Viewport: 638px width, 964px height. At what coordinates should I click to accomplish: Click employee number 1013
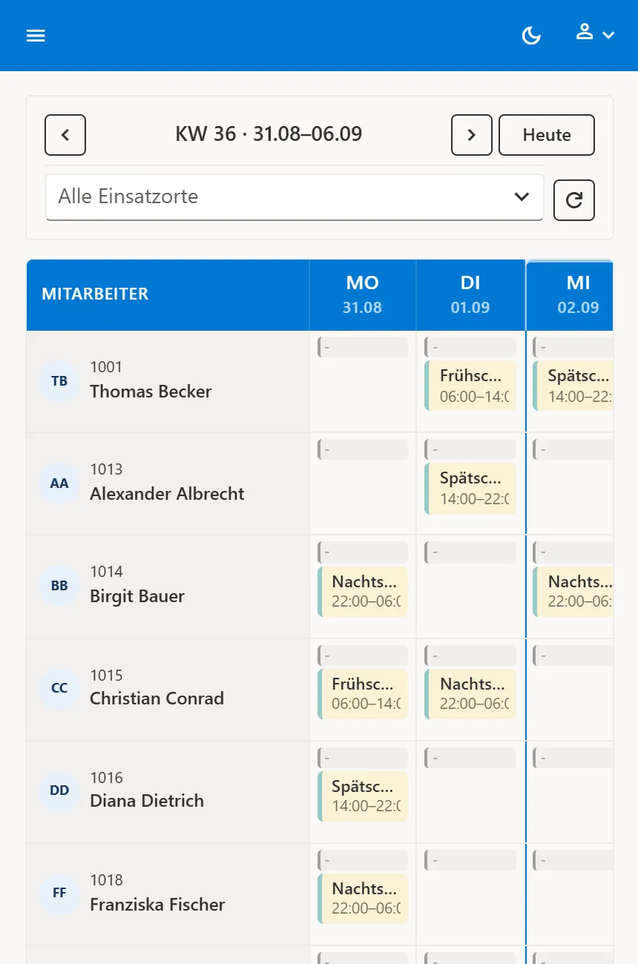(106, 469)
